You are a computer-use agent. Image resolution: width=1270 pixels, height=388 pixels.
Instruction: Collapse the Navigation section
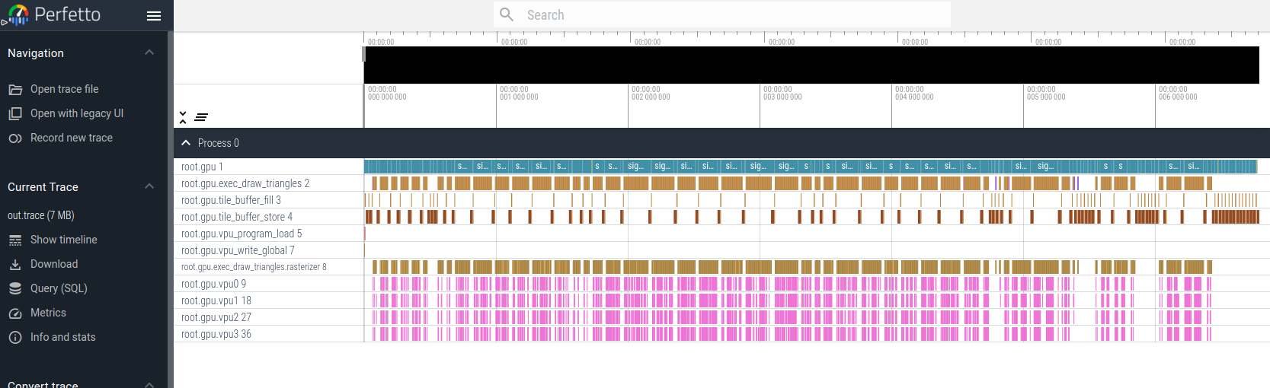[x=149, y=52]
